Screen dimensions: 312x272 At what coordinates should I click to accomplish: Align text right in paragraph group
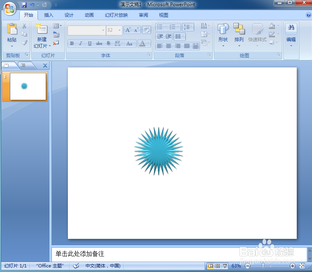click(x=177, y=46)
